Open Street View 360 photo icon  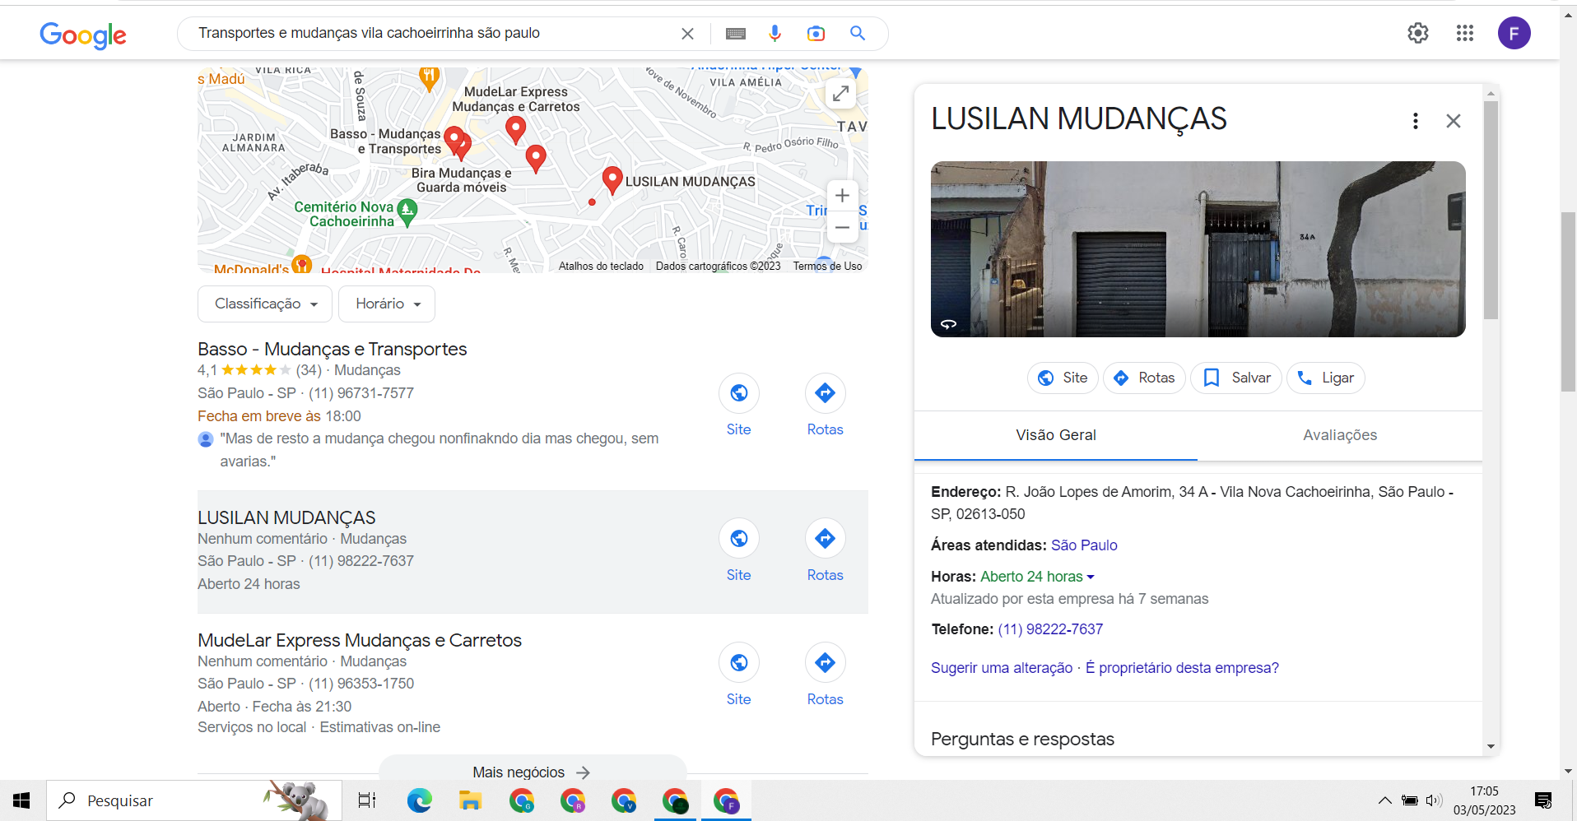[948, 324]
